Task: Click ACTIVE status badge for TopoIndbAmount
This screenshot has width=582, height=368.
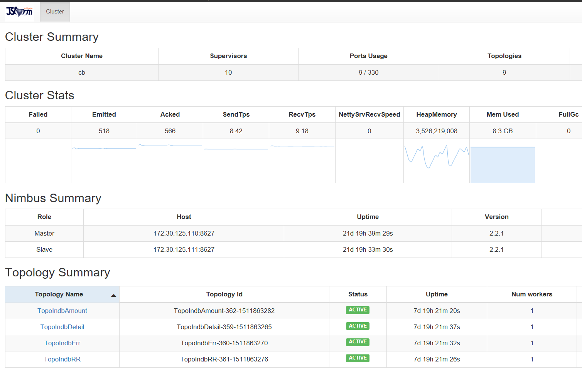Action: coord(358,310)
